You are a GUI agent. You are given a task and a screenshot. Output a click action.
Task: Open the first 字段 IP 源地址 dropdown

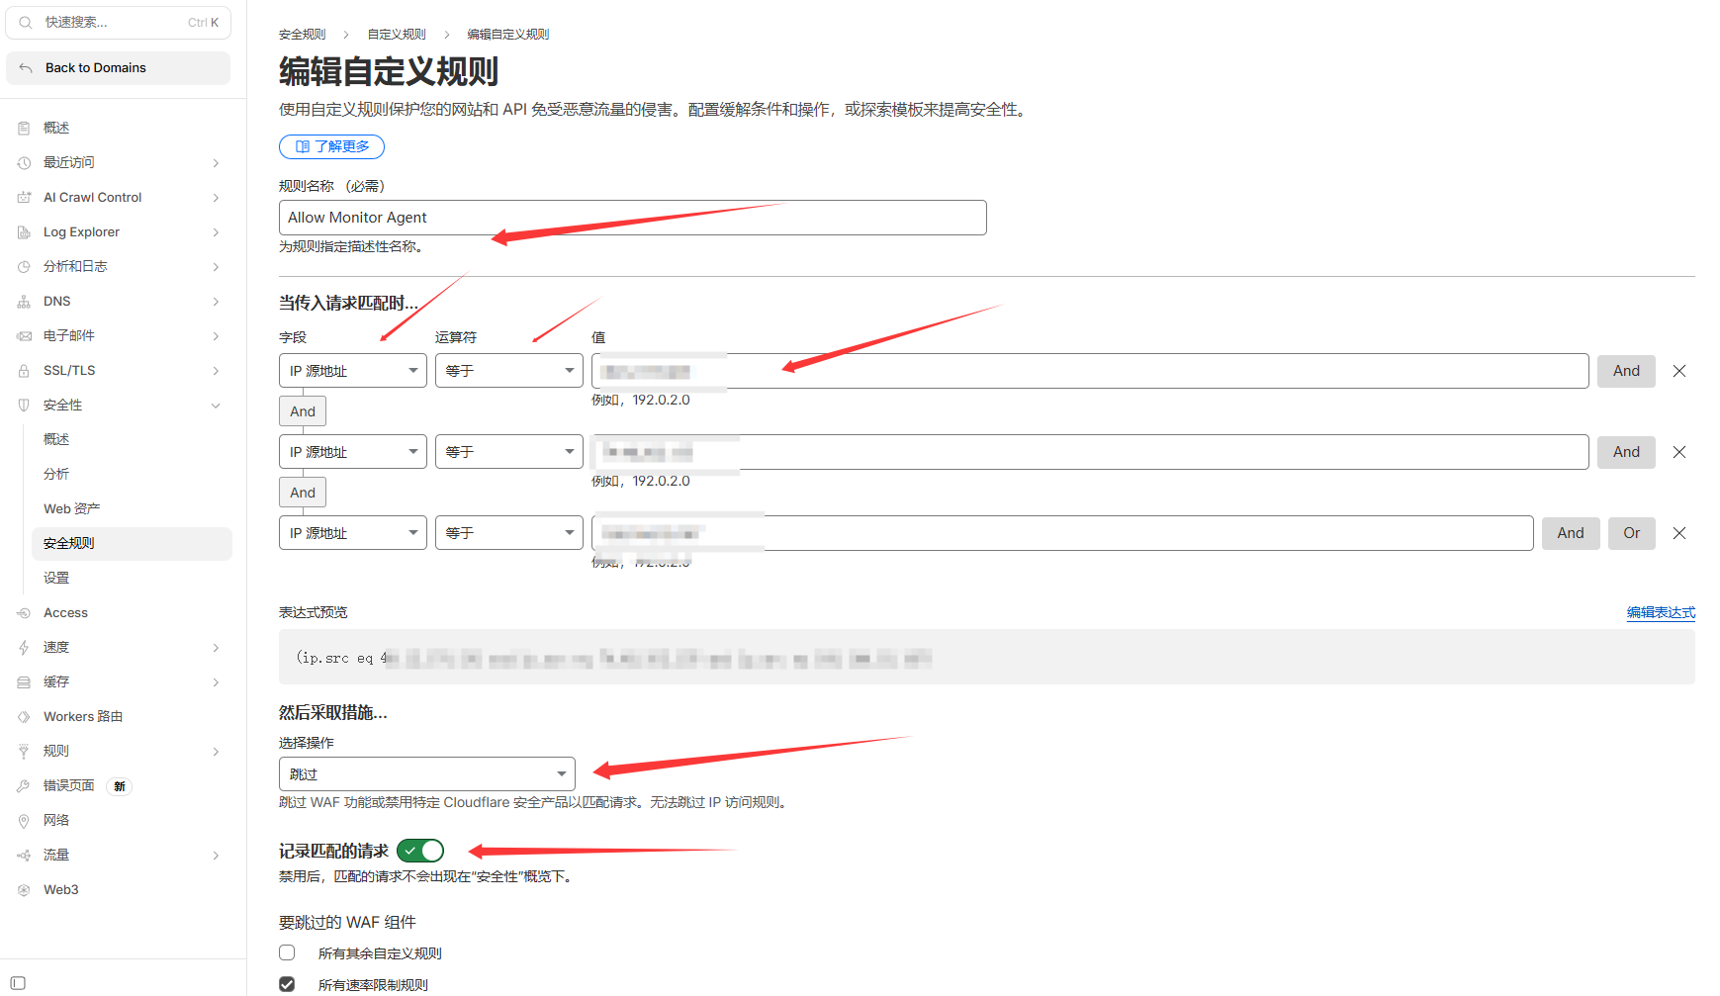pos(352,371)
